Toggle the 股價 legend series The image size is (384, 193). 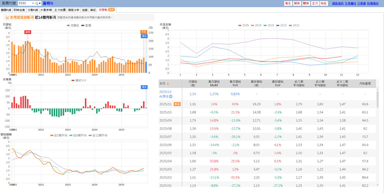86,25
